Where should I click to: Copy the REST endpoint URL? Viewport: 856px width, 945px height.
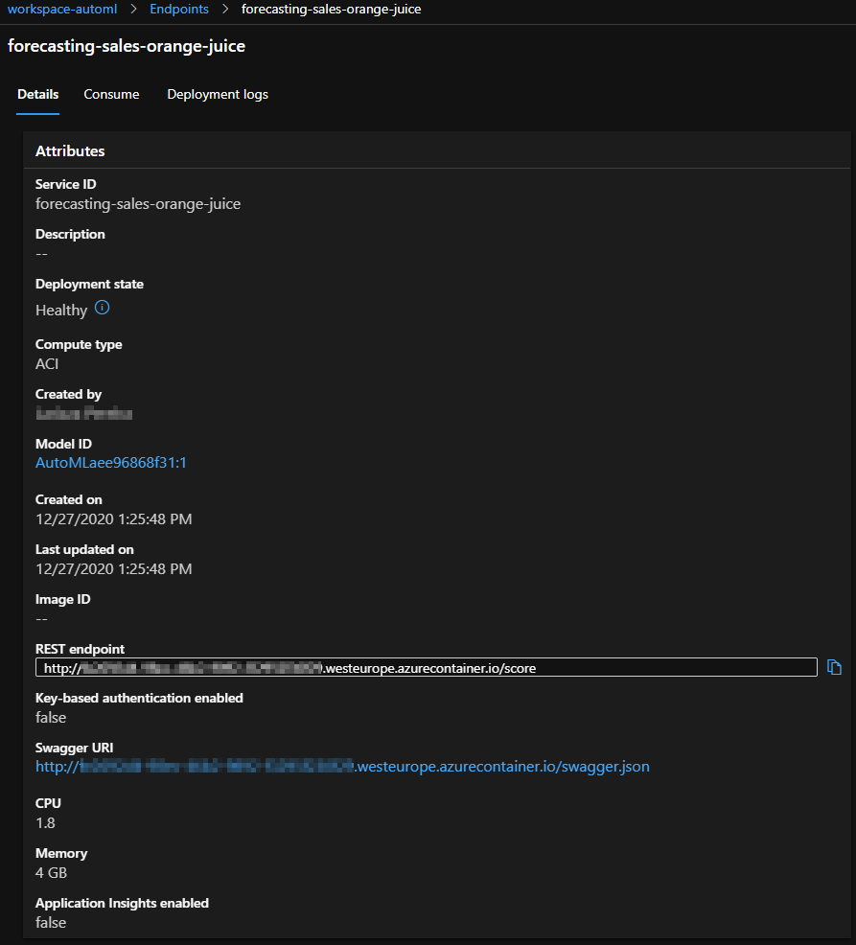(834, 667)
